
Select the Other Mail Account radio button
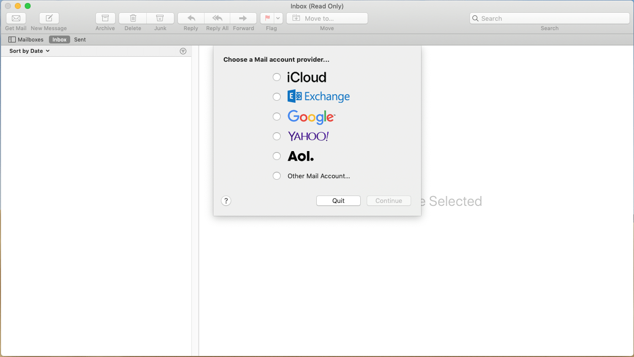click(277, 176)
